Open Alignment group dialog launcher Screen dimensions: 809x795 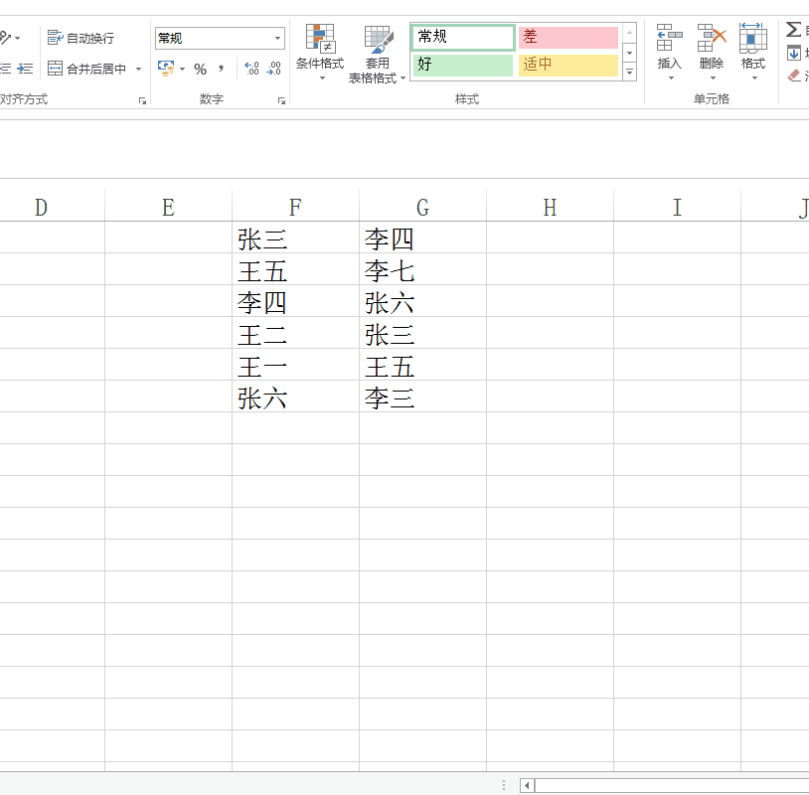pos(142,101)
